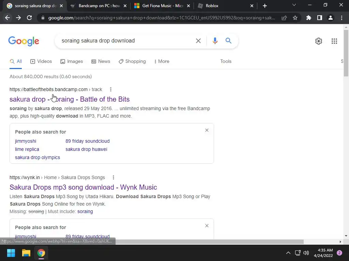Dismiss first People also search for box
349x261 pixels.
207,130
